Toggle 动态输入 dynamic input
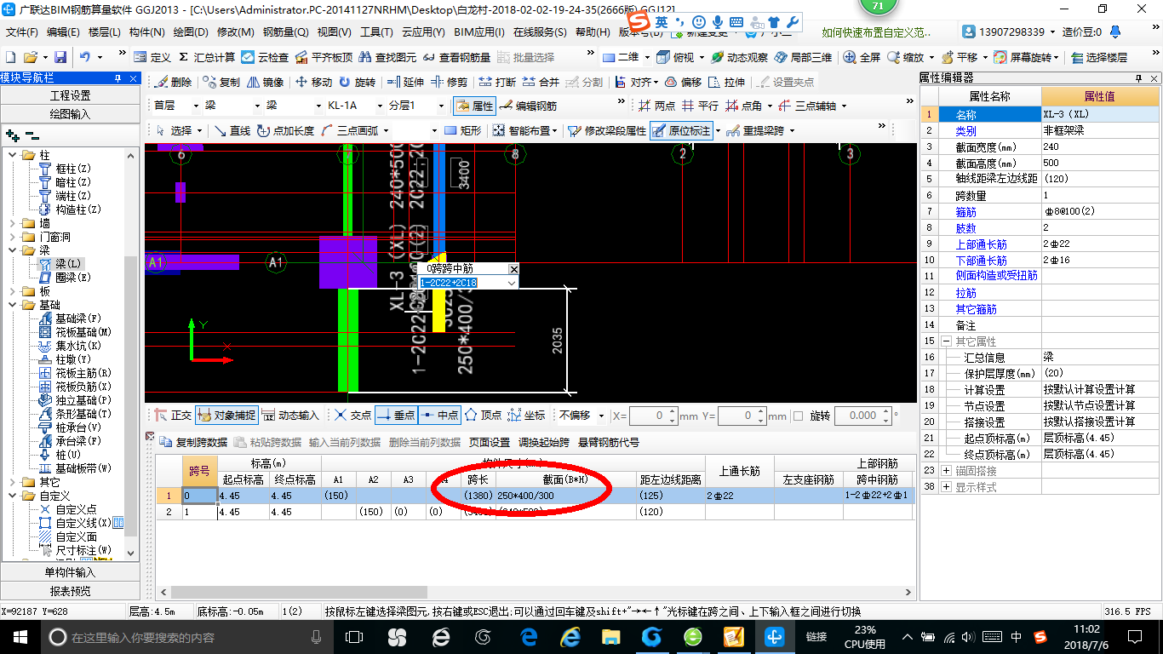The width and height of the screenshot is (1163, 654). coord(290,416)
